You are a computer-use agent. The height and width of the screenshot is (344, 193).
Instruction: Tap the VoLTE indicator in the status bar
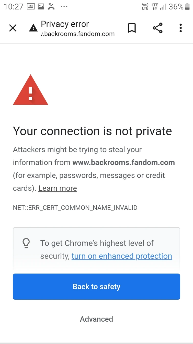145,6
